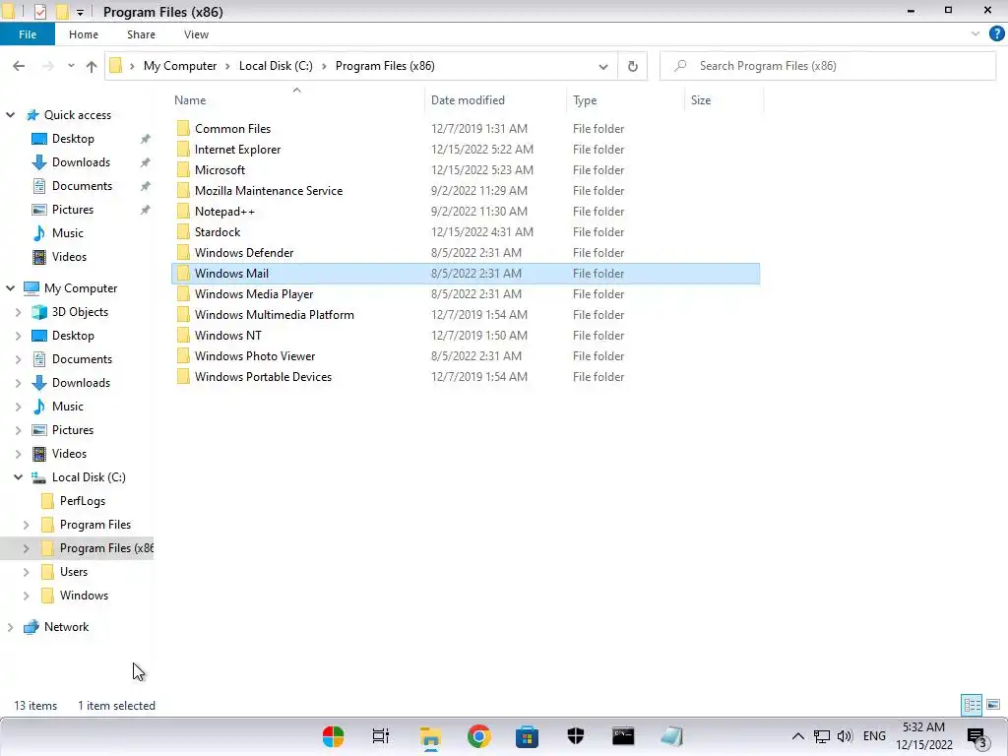Open Pictures under Quick access
The width and height of the screenshot is (1008, 756).
73,210
